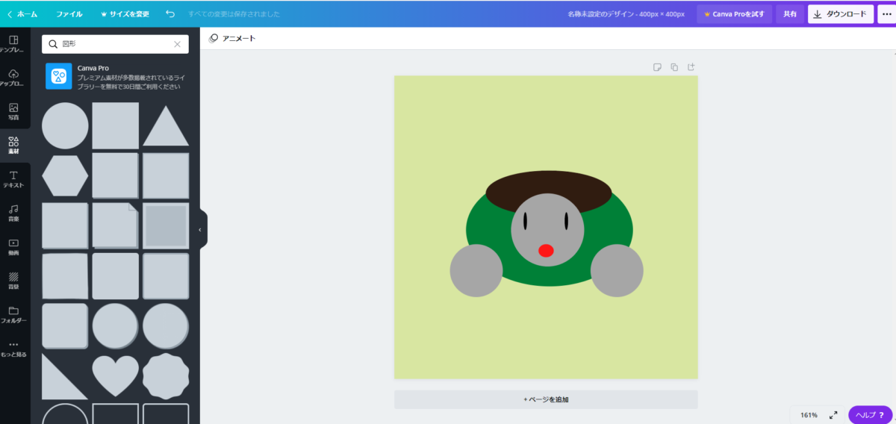The image size is (896, 424).
Task: Open the Video (動画) sidebar tab
Action: 14,247
